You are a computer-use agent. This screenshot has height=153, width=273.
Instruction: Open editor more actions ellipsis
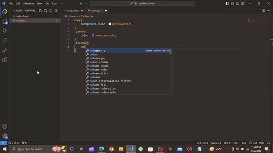(x=268, y=11)
